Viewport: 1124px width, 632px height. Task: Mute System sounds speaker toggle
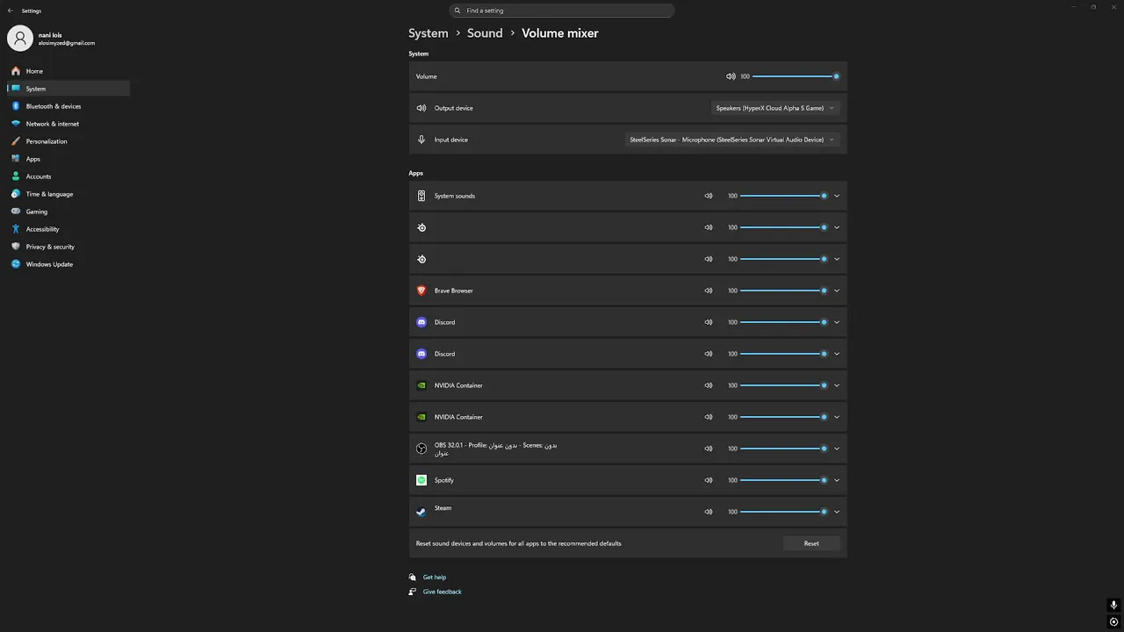tap(709, 196)
